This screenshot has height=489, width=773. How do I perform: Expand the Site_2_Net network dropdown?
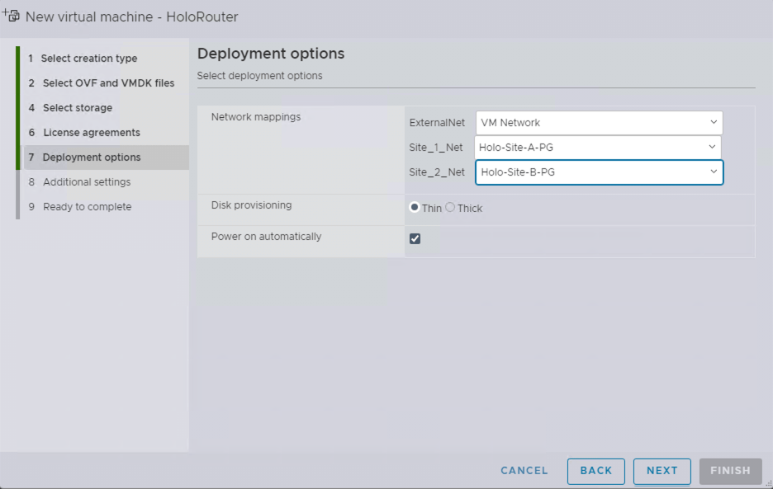599,172
